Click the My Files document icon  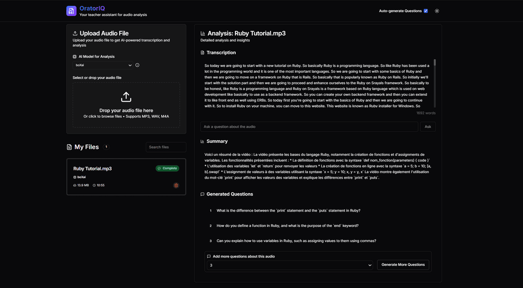click(69, 147)
